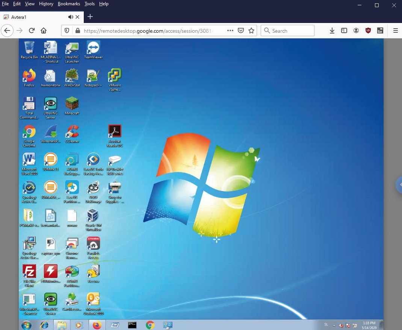Image resolution: width=402 pixels, height=330 pixels.
Task: Open the Parallels Access shortcut
Action: click(93, 248)
